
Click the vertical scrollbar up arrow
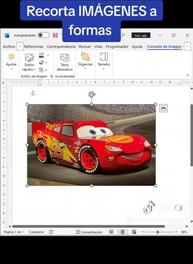point(191,88)
